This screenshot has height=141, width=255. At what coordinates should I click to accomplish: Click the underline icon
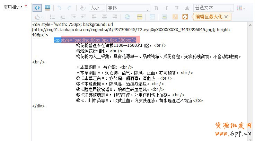click(x=177, y=8)
